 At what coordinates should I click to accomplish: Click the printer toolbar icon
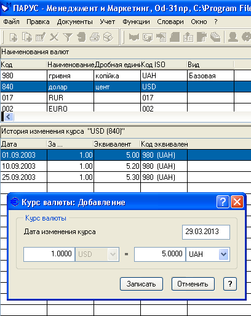95,38
